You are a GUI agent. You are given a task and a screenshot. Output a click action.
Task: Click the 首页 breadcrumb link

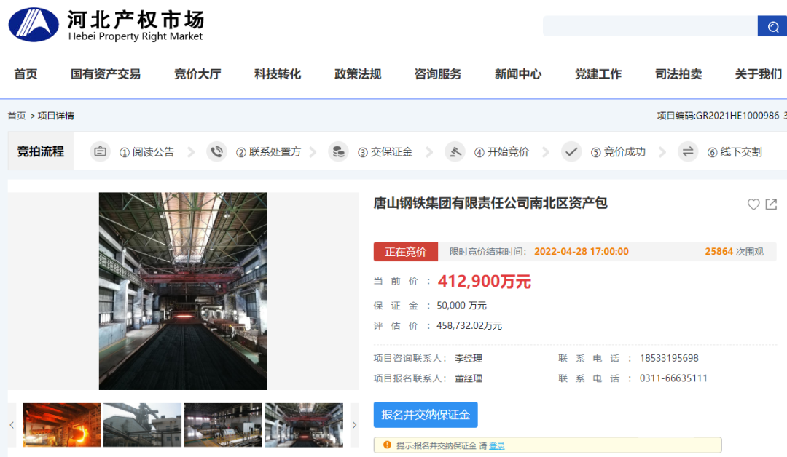click(16, 116)
